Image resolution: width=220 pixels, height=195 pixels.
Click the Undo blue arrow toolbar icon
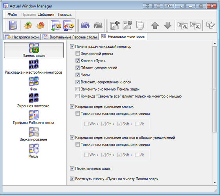[x=85, y=26]
